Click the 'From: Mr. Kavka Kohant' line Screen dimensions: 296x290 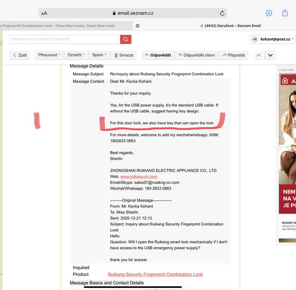[131, 206]
